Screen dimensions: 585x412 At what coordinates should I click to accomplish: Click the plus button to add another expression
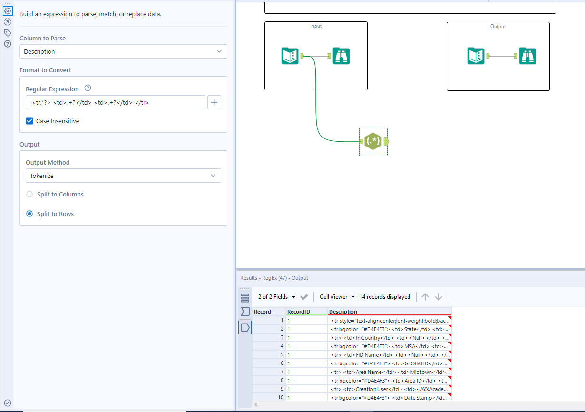click(214, 102)
